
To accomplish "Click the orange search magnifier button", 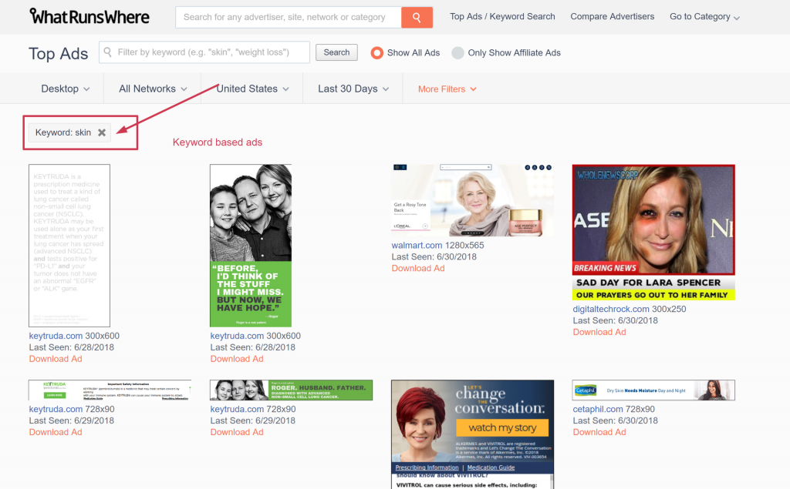I will [x=417, y=18].
